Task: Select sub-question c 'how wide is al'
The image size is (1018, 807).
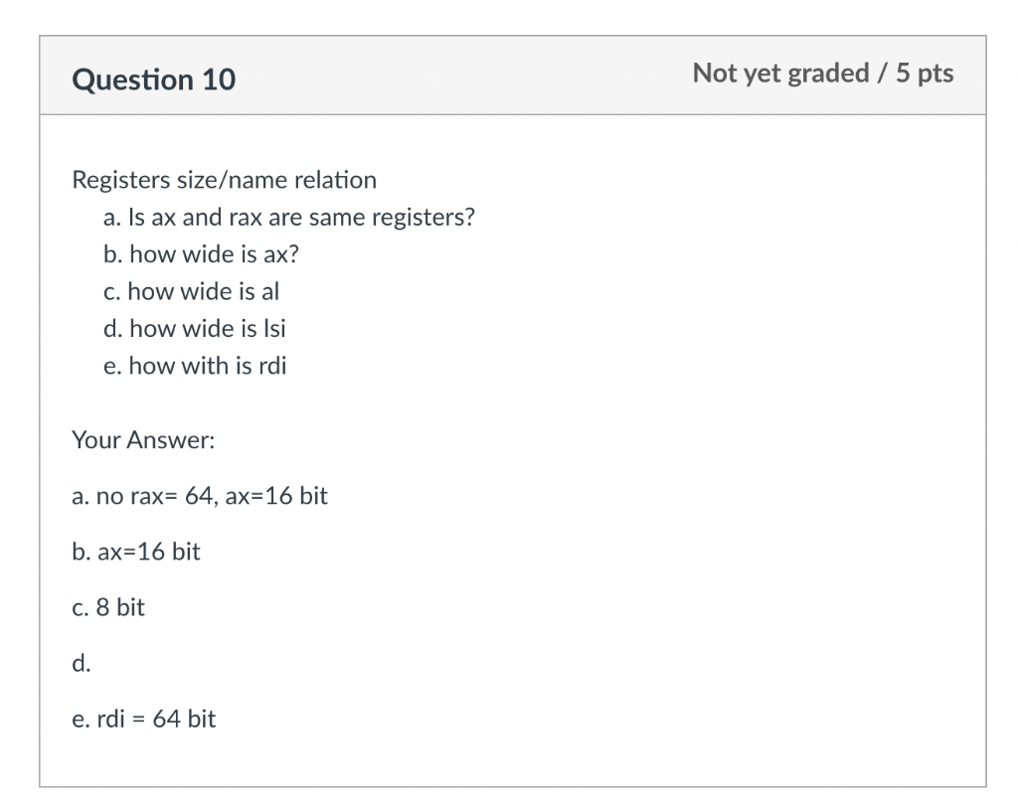Action: click(192, 291)
